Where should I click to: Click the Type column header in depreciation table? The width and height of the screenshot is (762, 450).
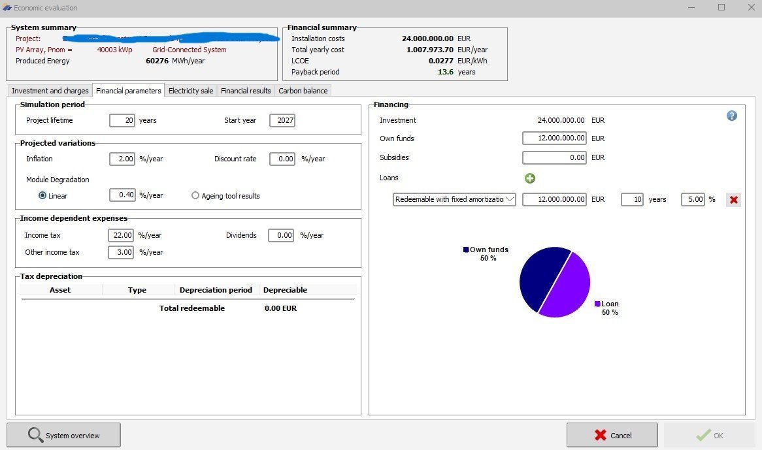click(x=137, y=290)
